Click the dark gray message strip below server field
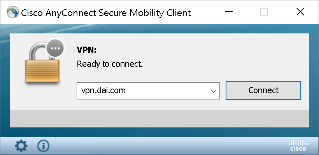This screenshot has height=155, width=319. (159, 119)
